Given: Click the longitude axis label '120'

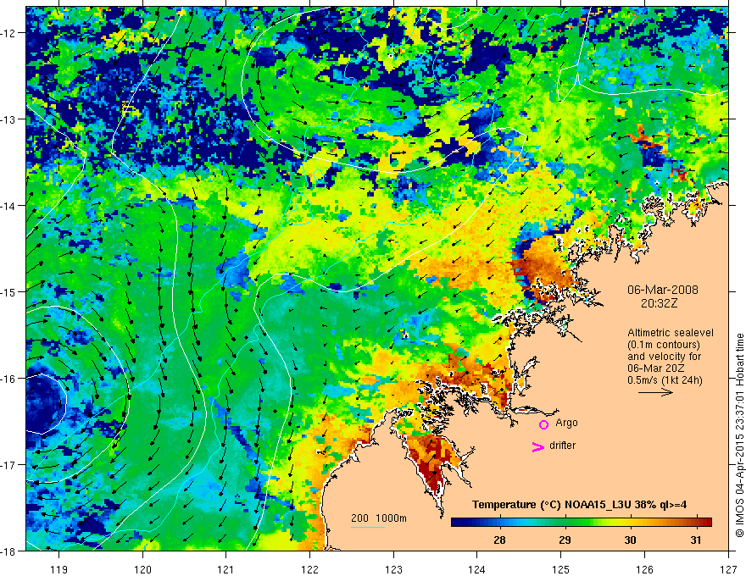Looking at the screenshot, I should point(142,569).
